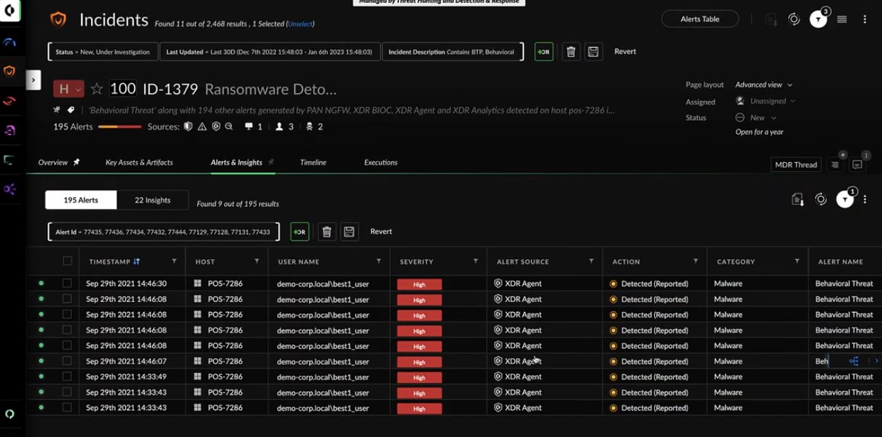
Task: Add an OR condition to the Alert Id filter
Action: (x=299, y=232)
